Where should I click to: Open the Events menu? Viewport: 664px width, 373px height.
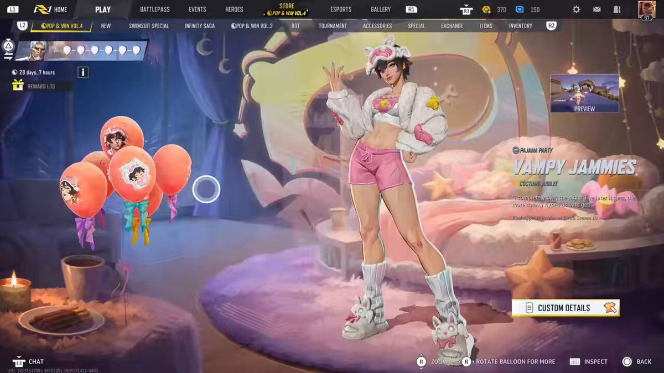point(197,9)
